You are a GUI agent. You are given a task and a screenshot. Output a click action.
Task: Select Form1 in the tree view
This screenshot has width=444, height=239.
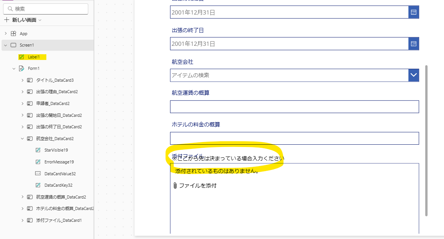click(33, 68)
